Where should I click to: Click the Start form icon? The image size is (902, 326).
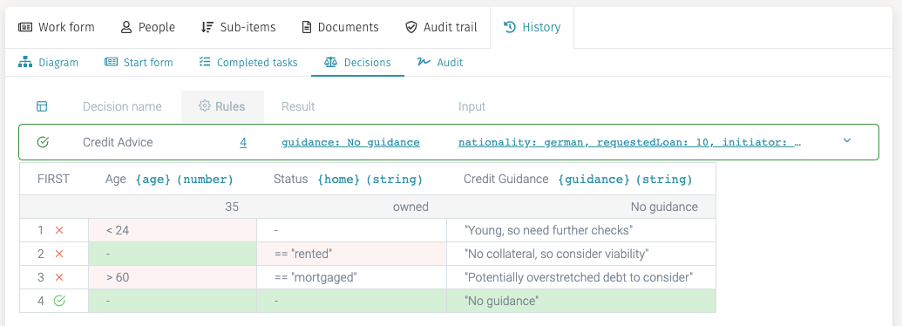111,62
